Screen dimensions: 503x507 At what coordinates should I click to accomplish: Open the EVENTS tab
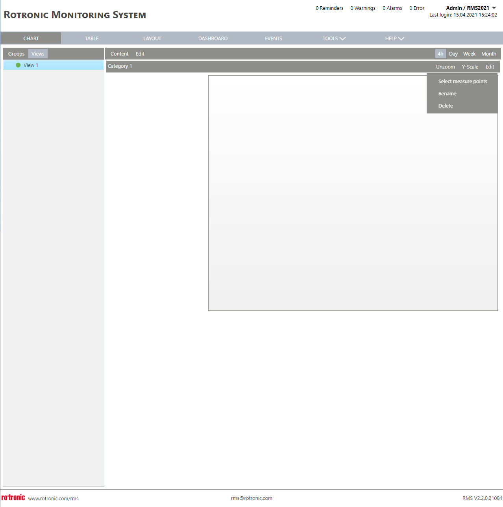pyautogui.click(x=274, y=38)
